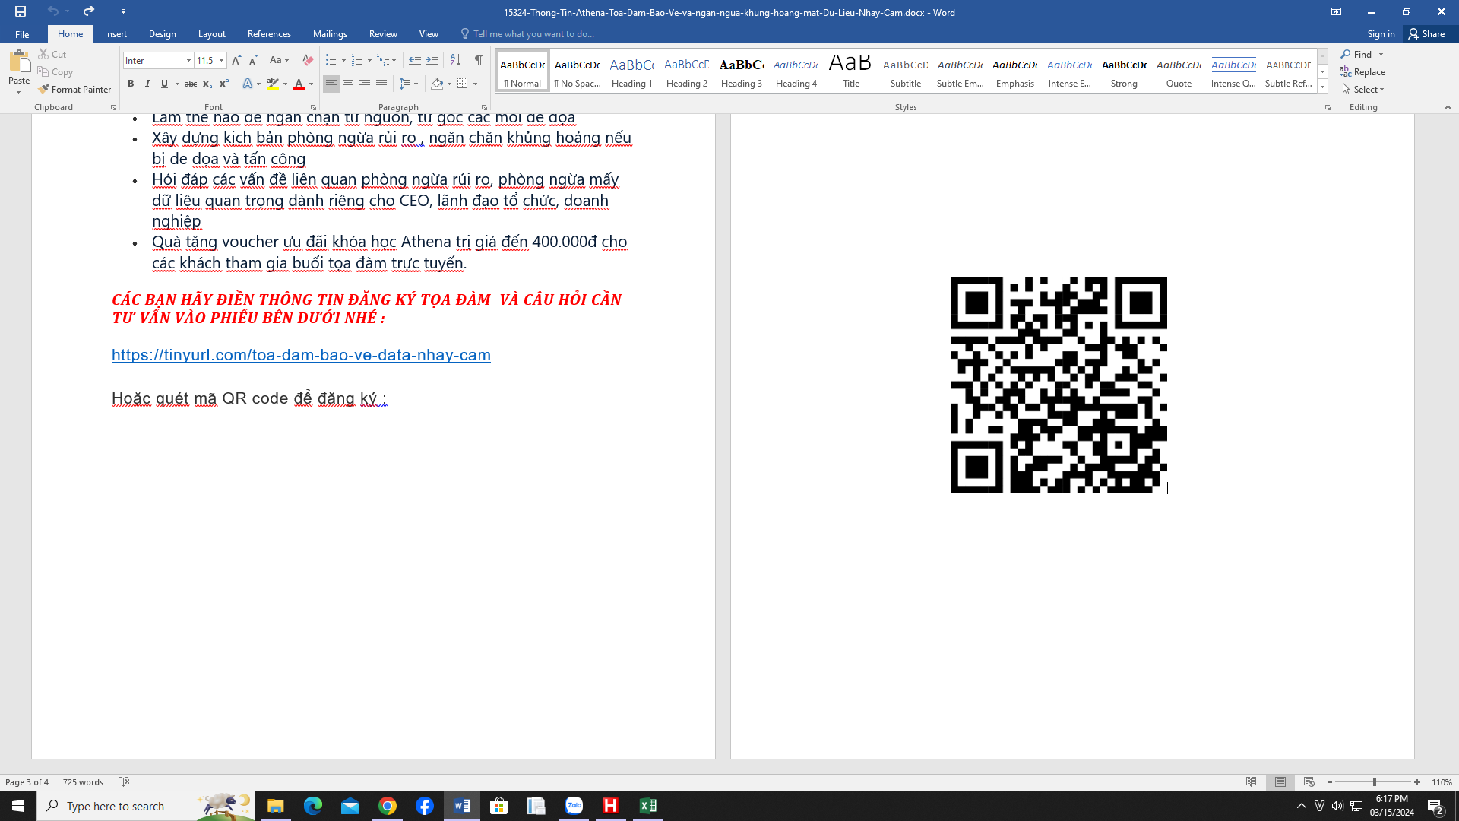
Task: Toggle Print Layout view button
Action: coord(1280,781)
